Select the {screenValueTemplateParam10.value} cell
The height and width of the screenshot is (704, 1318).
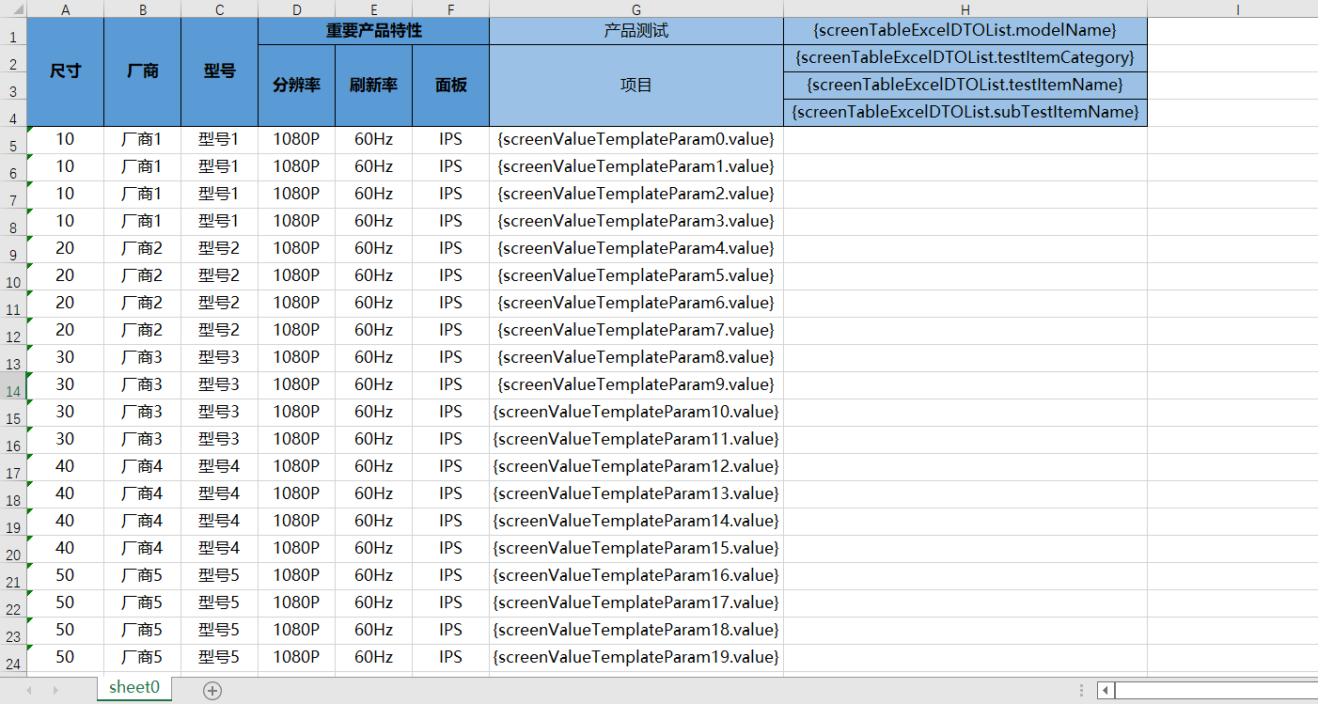point(636,413)
